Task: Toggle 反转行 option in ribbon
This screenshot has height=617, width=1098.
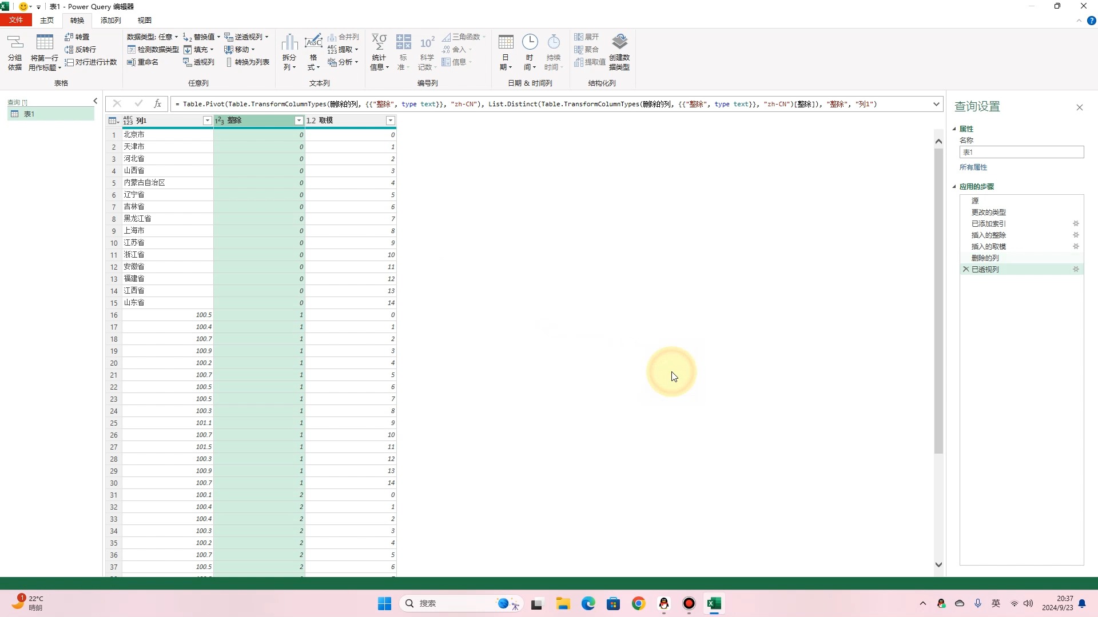Action: coord(81,49)
